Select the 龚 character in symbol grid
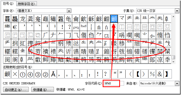 pos(30,19)
